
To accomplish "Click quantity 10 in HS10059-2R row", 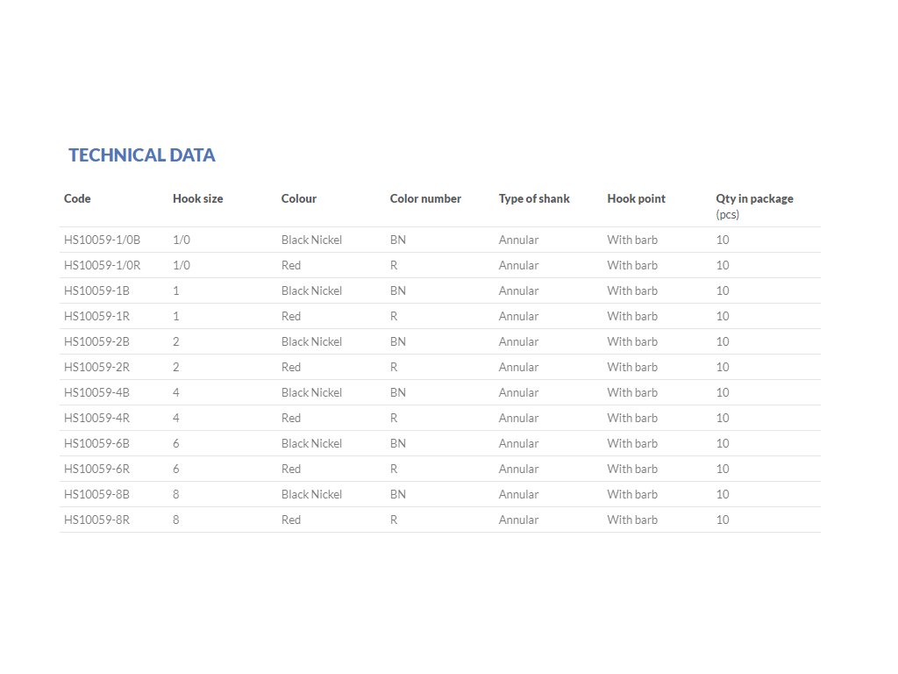I will pyautogui.click(x=723, y=368).
